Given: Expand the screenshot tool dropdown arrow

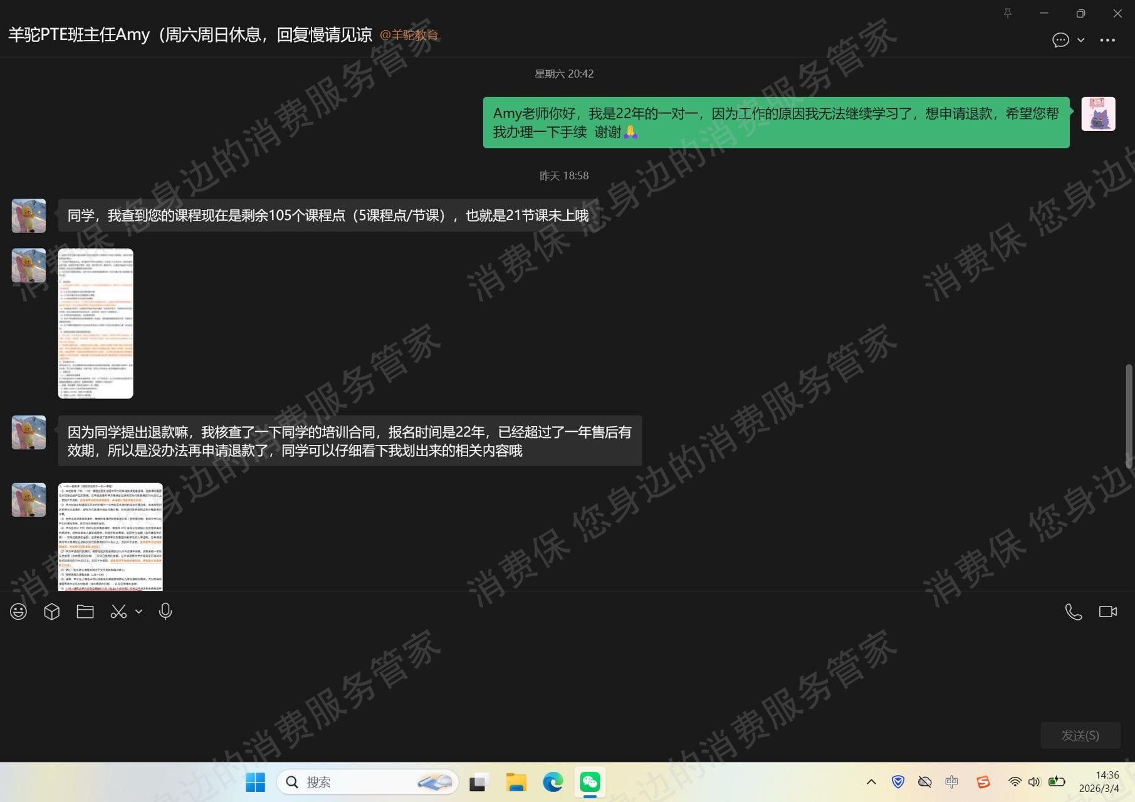Looking at the screenshot, I should pyautogui.click(x=139, y=612).
